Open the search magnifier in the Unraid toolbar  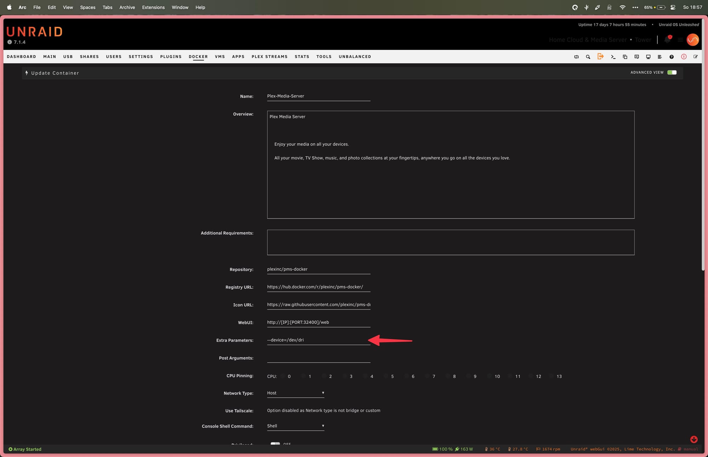pos(588,57)
